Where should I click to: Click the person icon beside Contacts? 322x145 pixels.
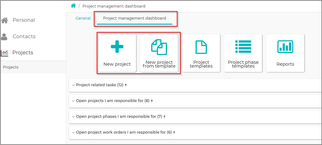coord(4,37)
